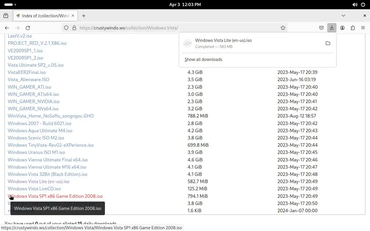Image resolution: width=370 pixels, height=231 pixels.
Task: Open the clock and calendar panel
Action: (x=185, y=5)
